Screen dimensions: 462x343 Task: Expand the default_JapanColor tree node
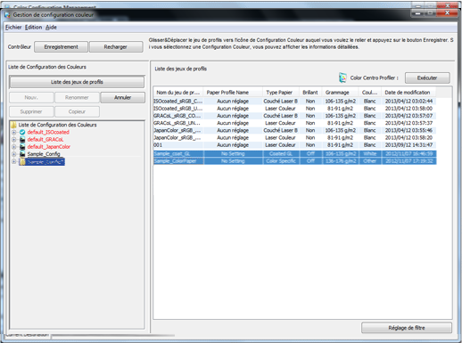point(14,147)
